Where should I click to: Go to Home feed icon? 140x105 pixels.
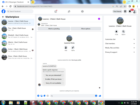(56, 11)
